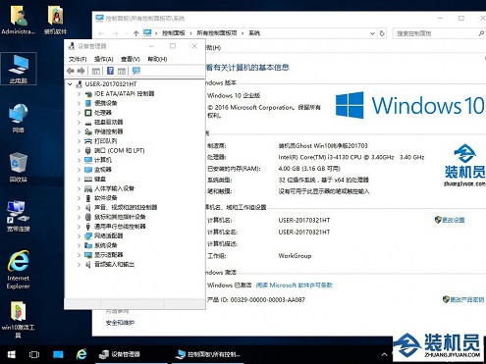Expand the 键盘 node
Screen dimensions: 486x364
click(x=79, y=180)
